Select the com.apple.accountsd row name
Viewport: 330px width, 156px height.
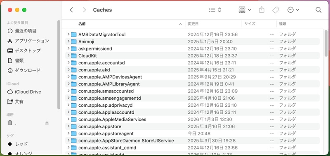click(101, 63)
